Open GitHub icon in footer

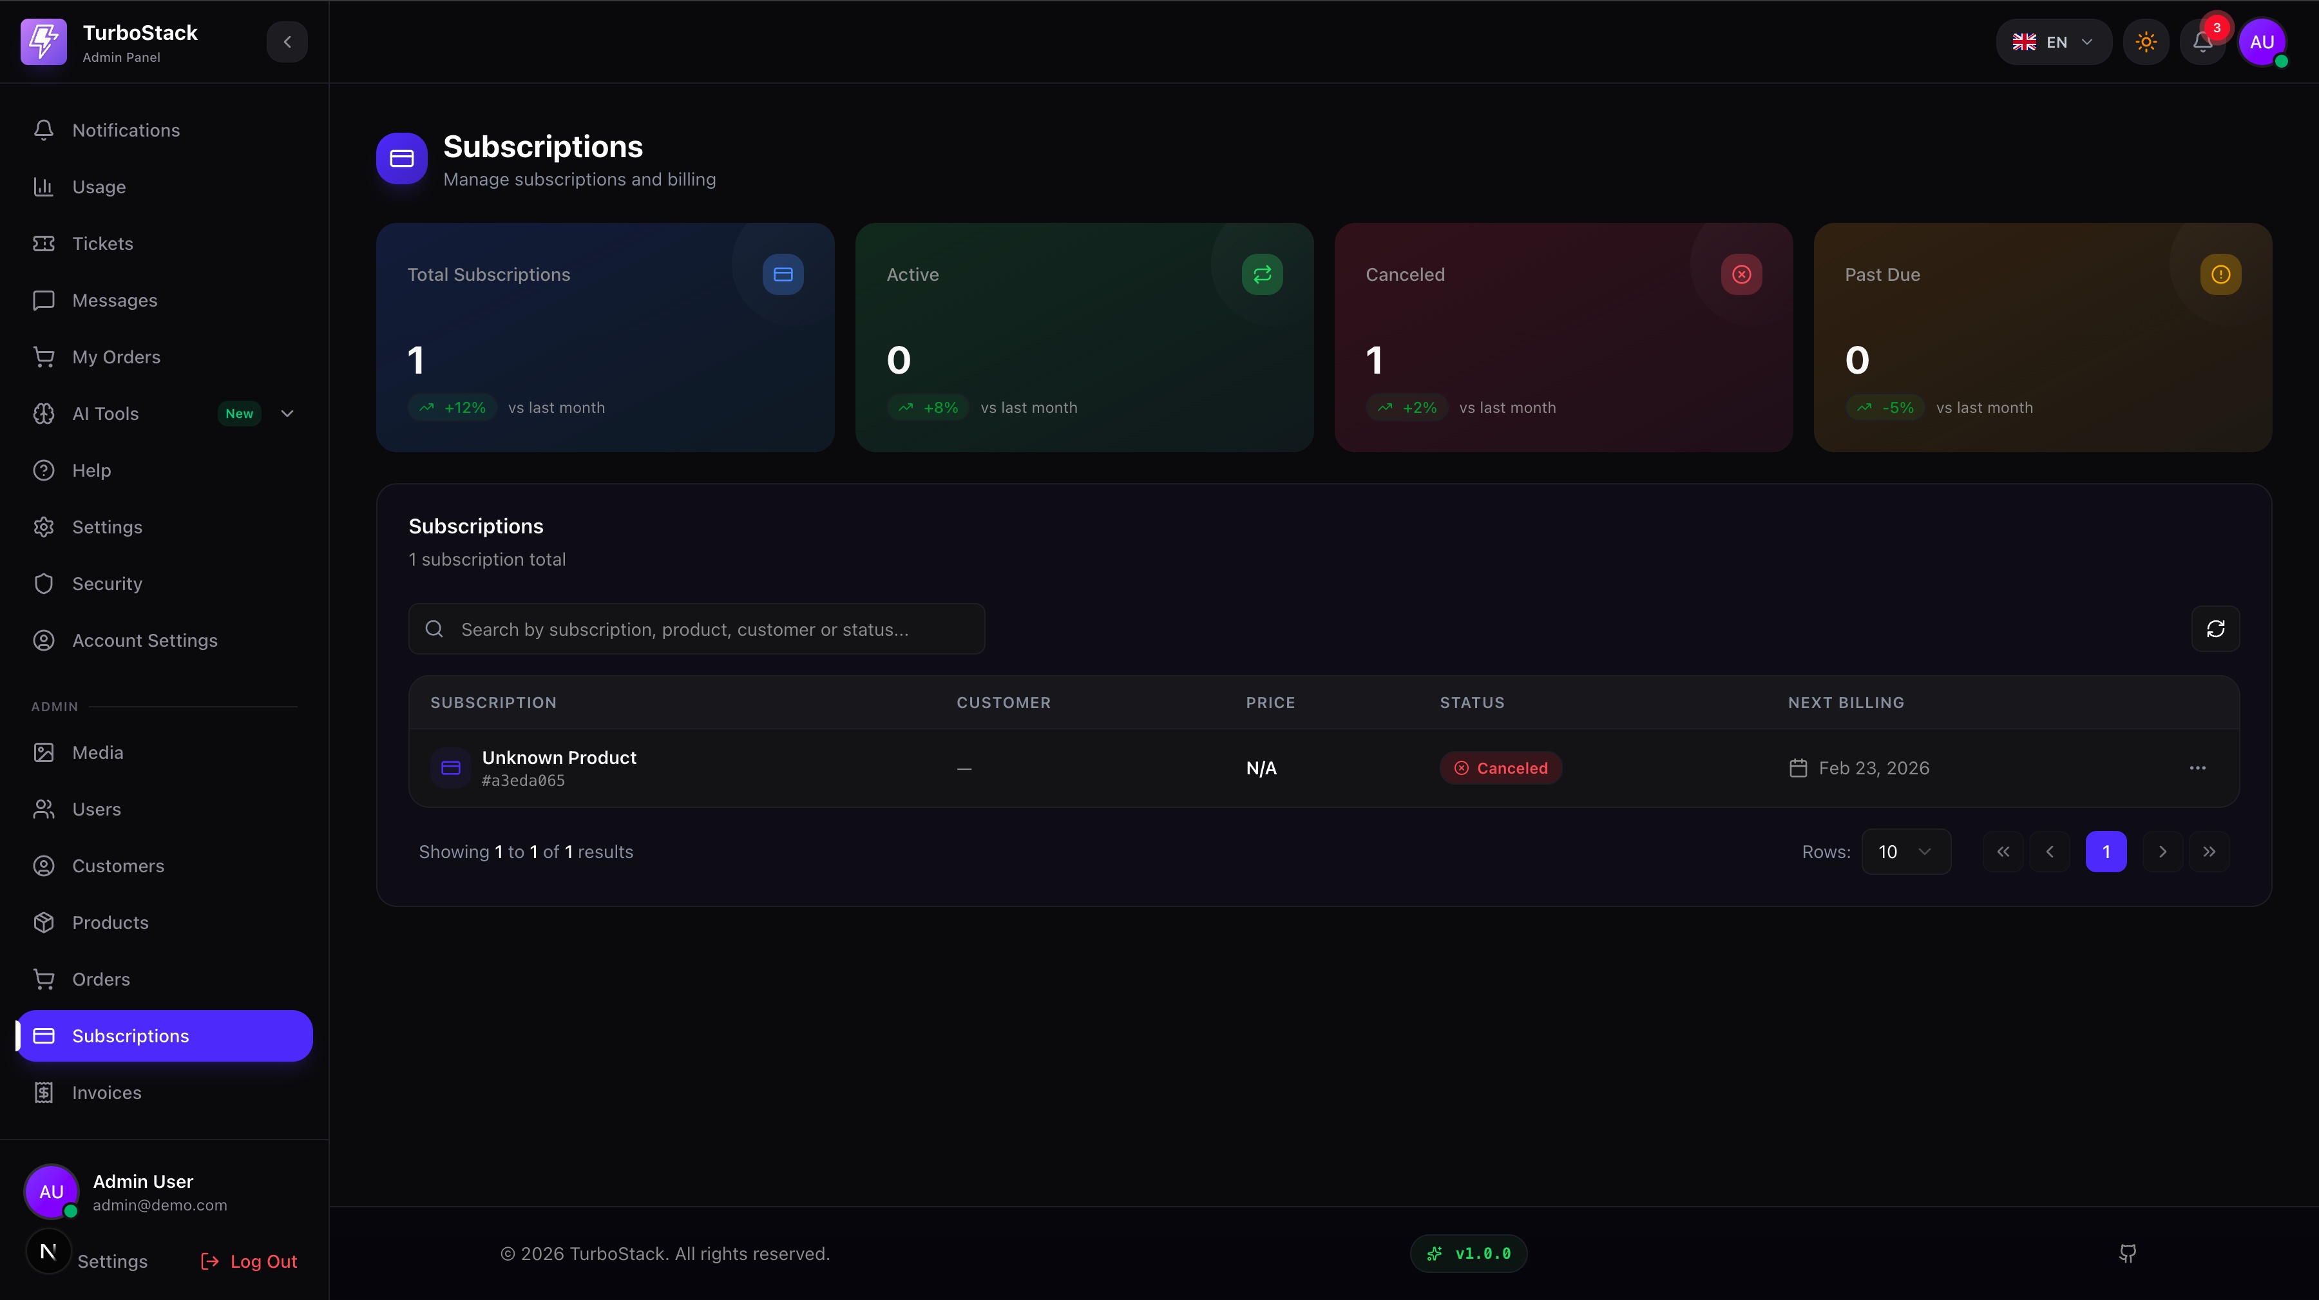pyautogui.click(x=2127, y=1253)
